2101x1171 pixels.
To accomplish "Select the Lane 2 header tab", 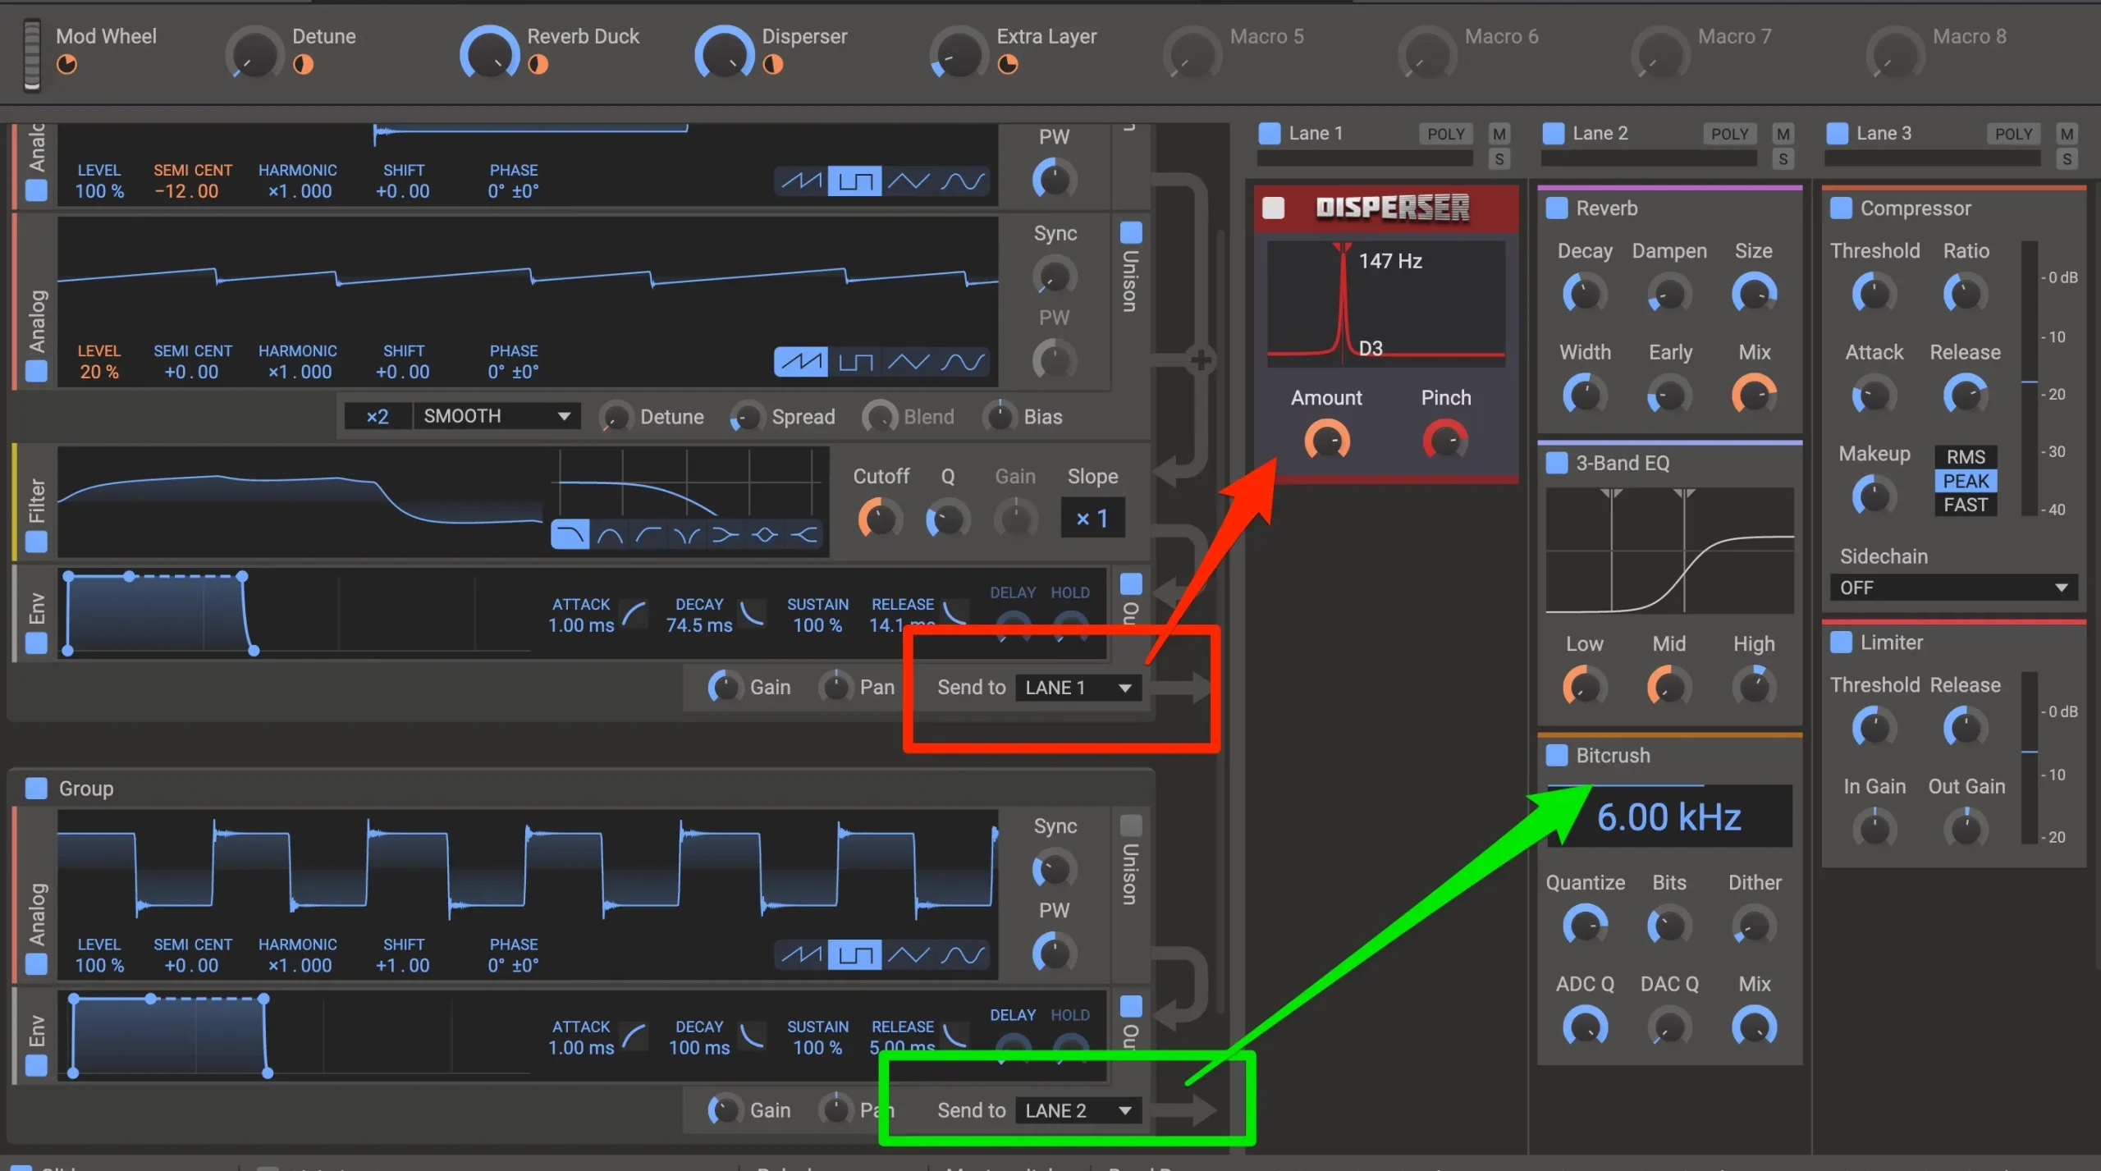I will [1599, 133].
